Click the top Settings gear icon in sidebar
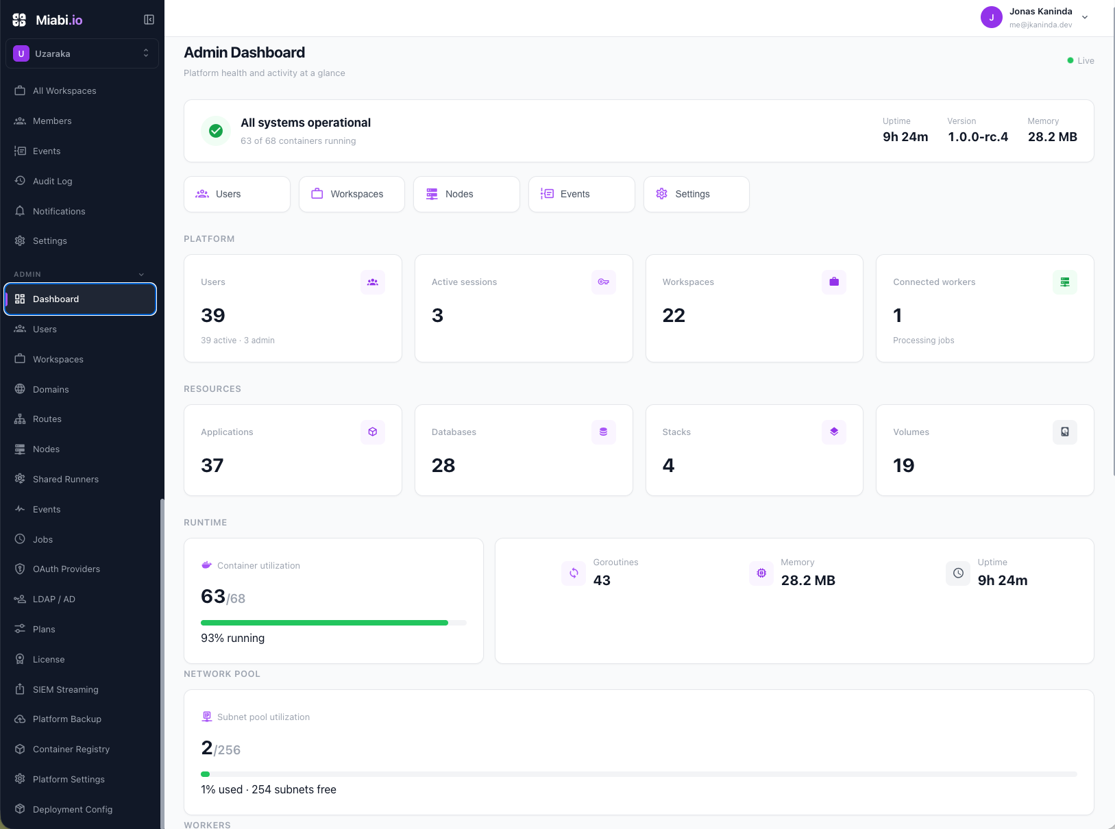The image size is (1115, 829). pos(20,240)
